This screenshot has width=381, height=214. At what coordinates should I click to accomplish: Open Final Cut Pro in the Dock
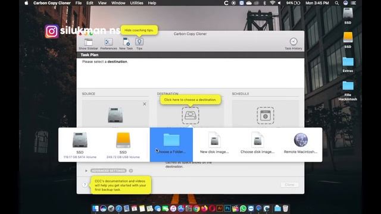click(x=236, y=209)
